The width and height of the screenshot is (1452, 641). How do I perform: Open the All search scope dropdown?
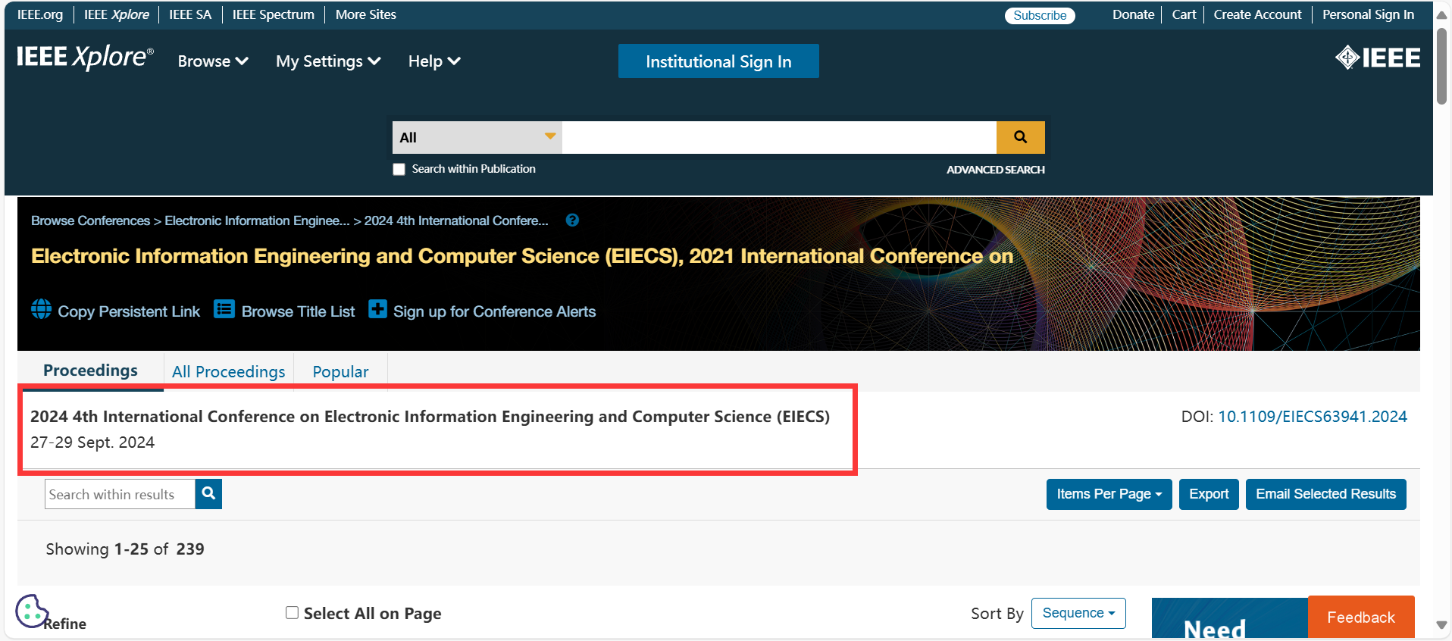(x=477, y=137)
